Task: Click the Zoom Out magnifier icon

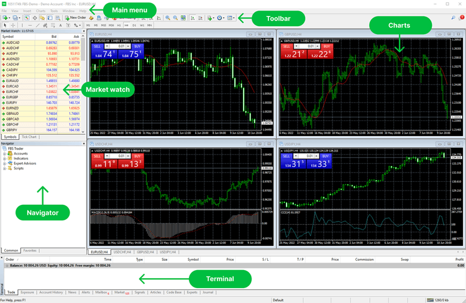Action: click(175, 18)
